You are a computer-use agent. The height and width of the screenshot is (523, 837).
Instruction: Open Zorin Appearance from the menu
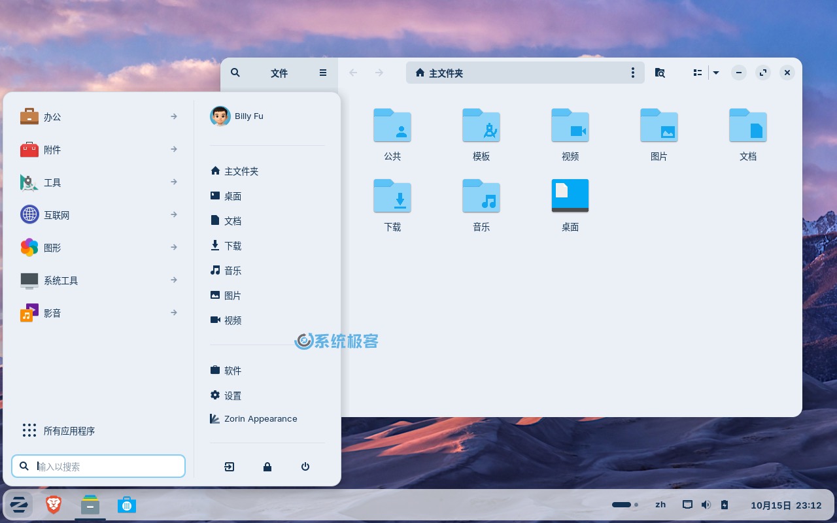tap(260, 419)
